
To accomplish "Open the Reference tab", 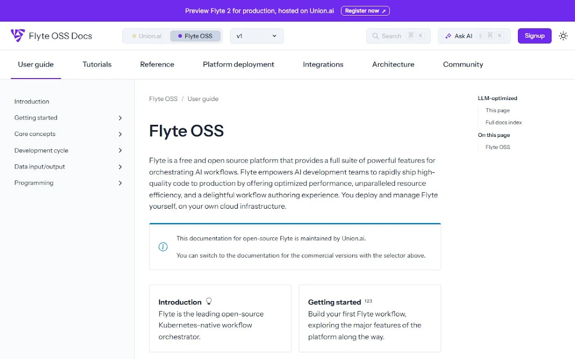I will pos(157,64).
